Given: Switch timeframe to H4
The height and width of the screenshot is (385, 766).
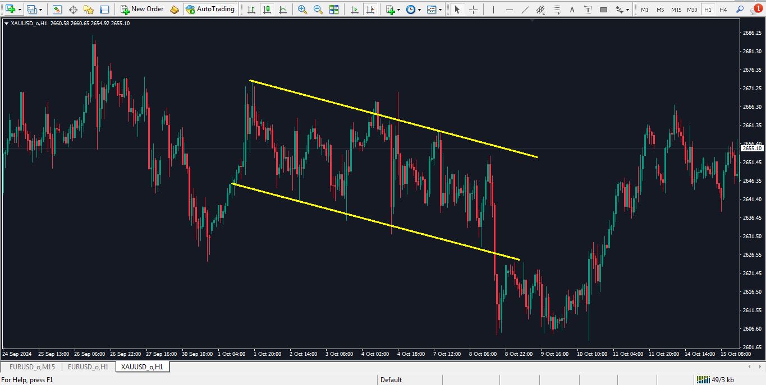Looking at the screenshot, I should (723, 10).
